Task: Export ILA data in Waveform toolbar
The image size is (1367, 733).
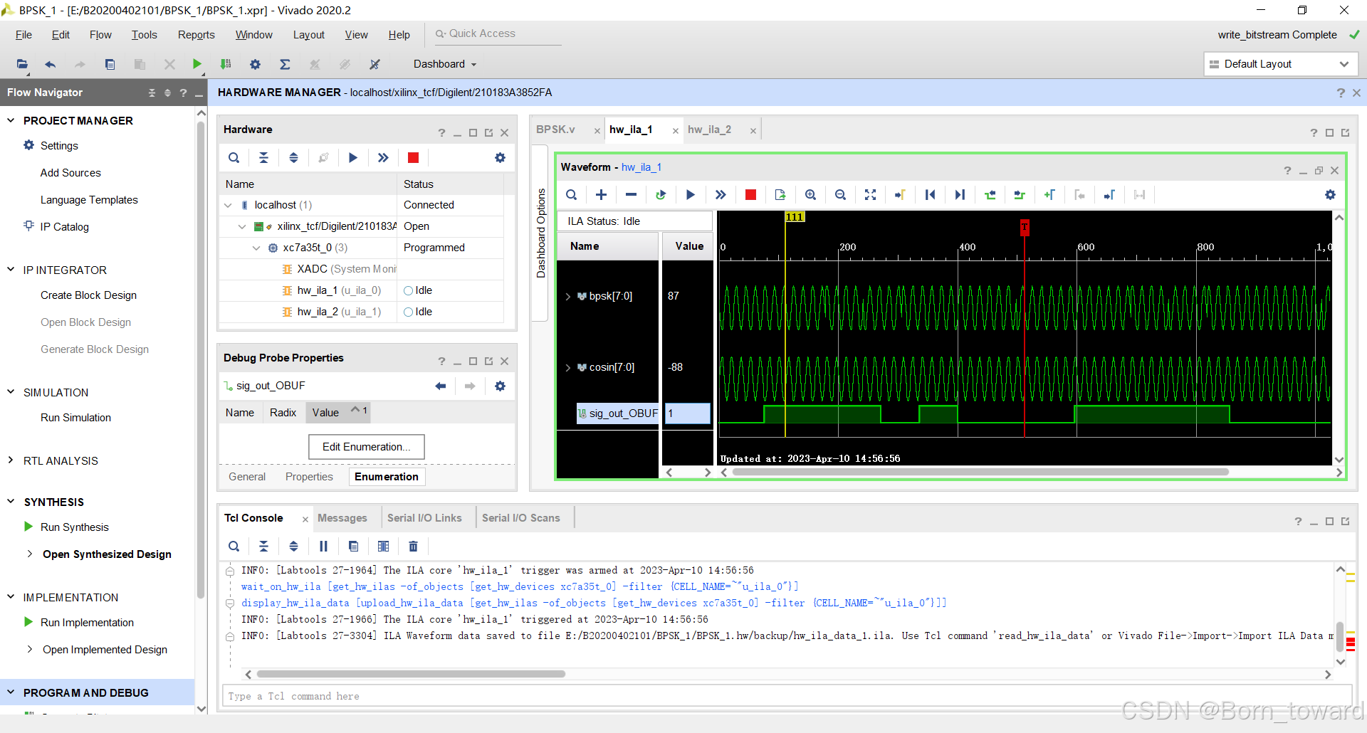Action: point(780,195)
